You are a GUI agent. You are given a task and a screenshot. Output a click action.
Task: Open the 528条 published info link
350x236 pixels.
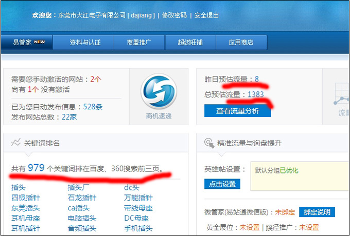93,107
